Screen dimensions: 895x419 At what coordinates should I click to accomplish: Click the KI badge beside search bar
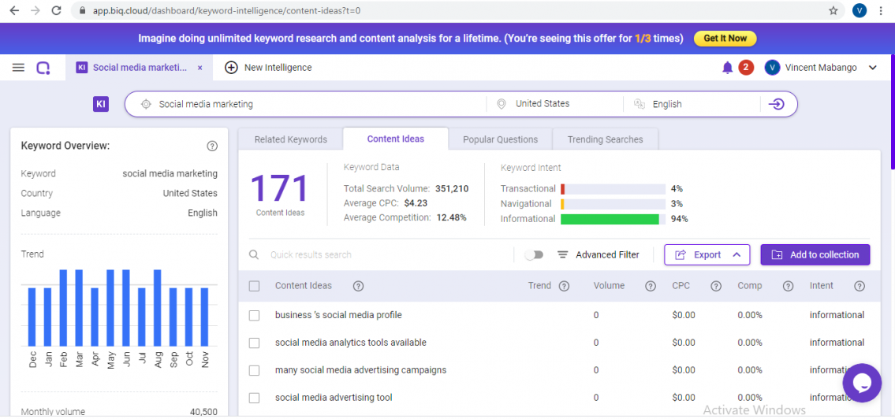[101, 104]
